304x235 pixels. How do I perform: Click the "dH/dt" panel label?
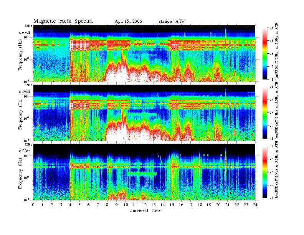tap(25, 33)
